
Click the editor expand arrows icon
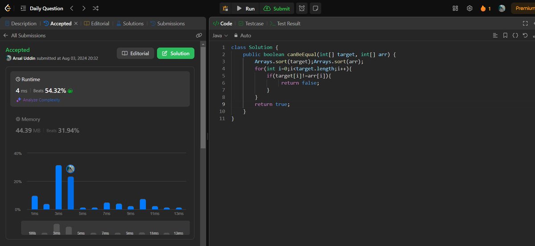point(533,36)
